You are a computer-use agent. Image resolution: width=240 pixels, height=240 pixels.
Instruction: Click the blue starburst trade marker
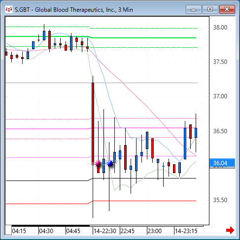coord(110,163)
